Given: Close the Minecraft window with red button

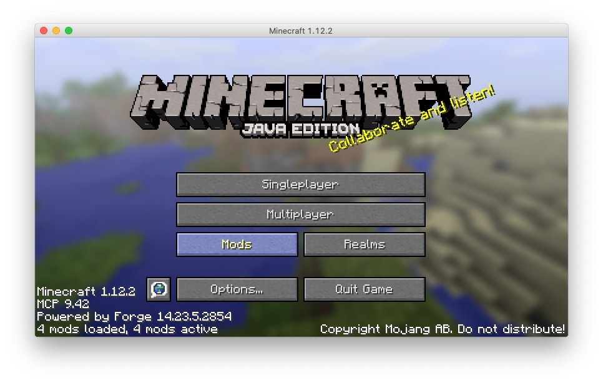Looking at the screenshot, I should pyautogui.click(x=44, y=31).
